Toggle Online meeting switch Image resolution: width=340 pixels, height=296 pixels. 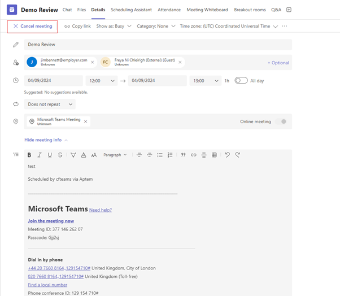tap(281, 121)
